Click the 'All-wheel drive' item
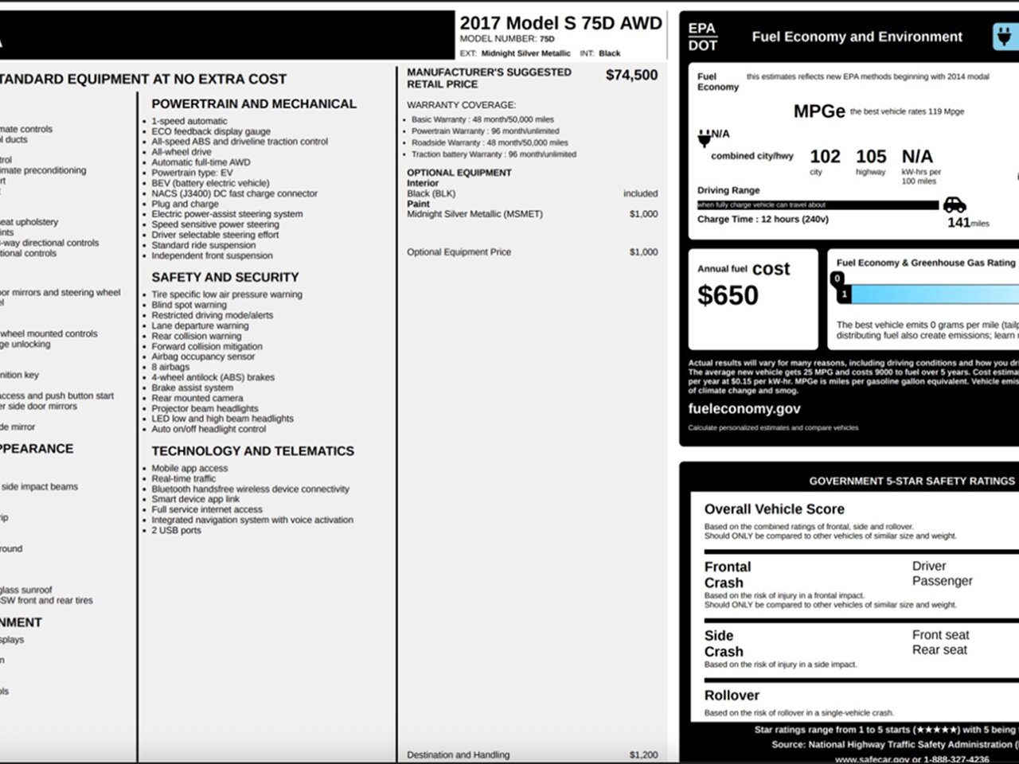The image size is (1019, 764). click(x=182, y=152)
